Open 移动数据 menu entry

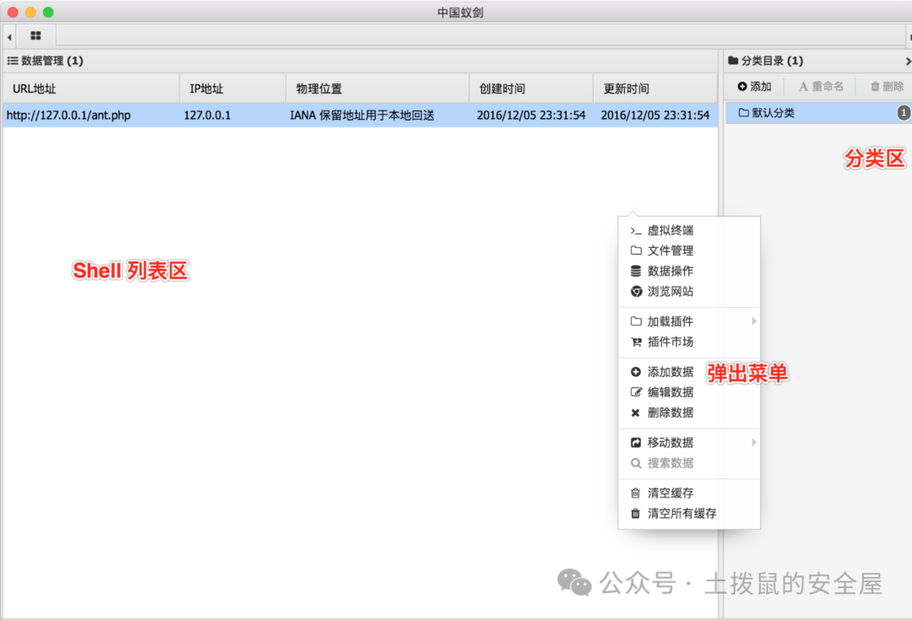689,443
